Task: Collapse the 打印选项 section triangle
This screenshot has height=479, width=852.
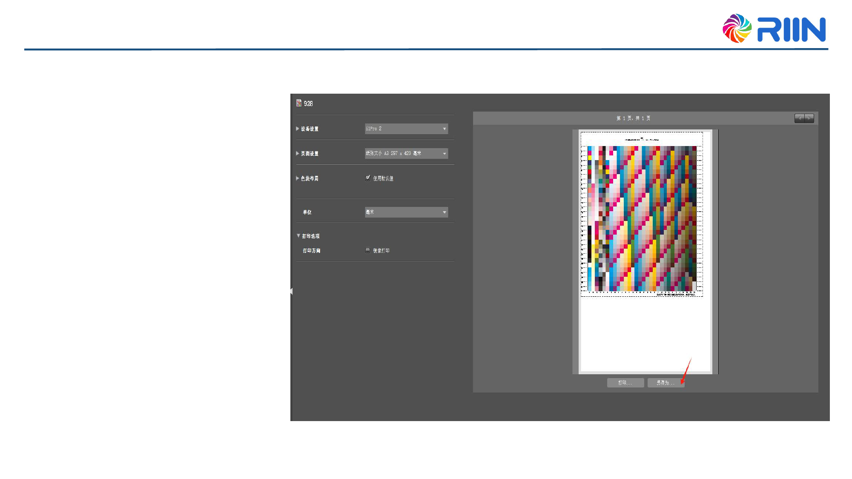Action: click(x=298, y=235)
